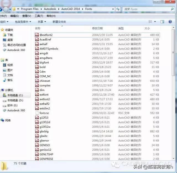This screenshot has height=173, width=177.
Task: Open the Music (音乐) library icon
Action: 5,80
